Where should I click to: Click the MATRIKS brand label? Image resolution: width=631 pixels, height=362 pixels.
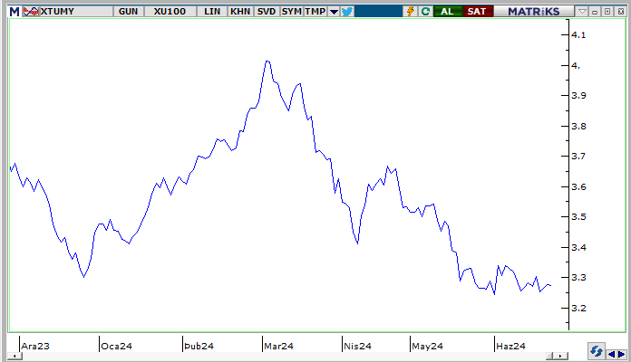[x=534, y=11]
